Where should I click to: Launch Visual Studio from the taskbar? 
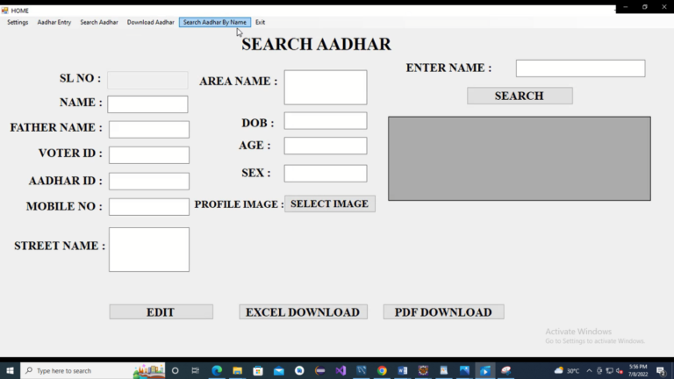pyautogui.click(x=341, y=371)
